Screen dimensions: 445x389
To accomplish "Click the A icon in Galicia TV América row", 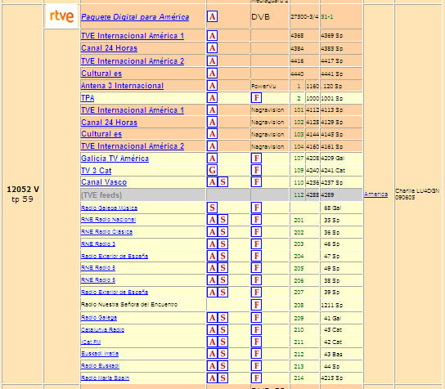I will point(212,159).
